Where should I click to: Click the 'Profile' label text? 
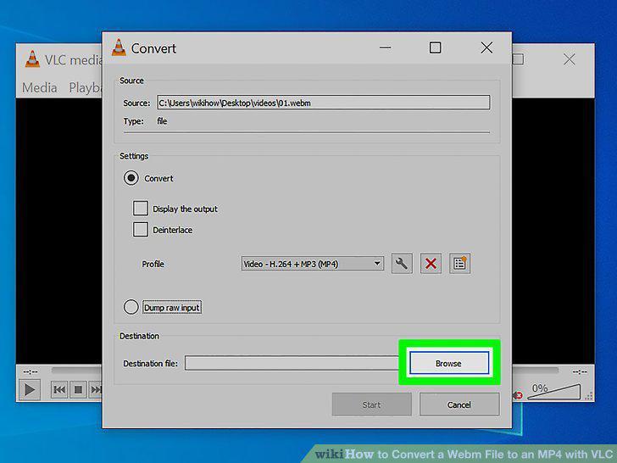tap(153, 264)
